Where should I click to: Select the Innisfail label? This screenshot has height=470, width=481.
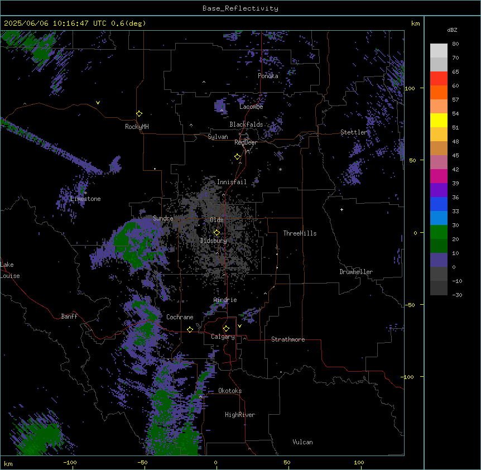232,182
